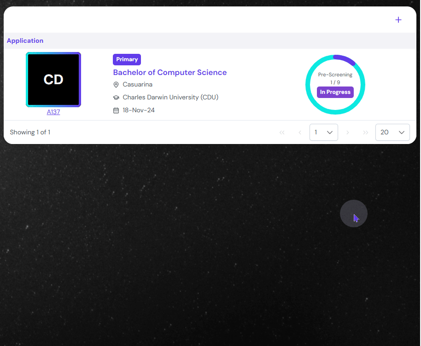Screen dimensions: 421x346
Task: Go to first page using double-left arrows
Action: coord(282,133)
